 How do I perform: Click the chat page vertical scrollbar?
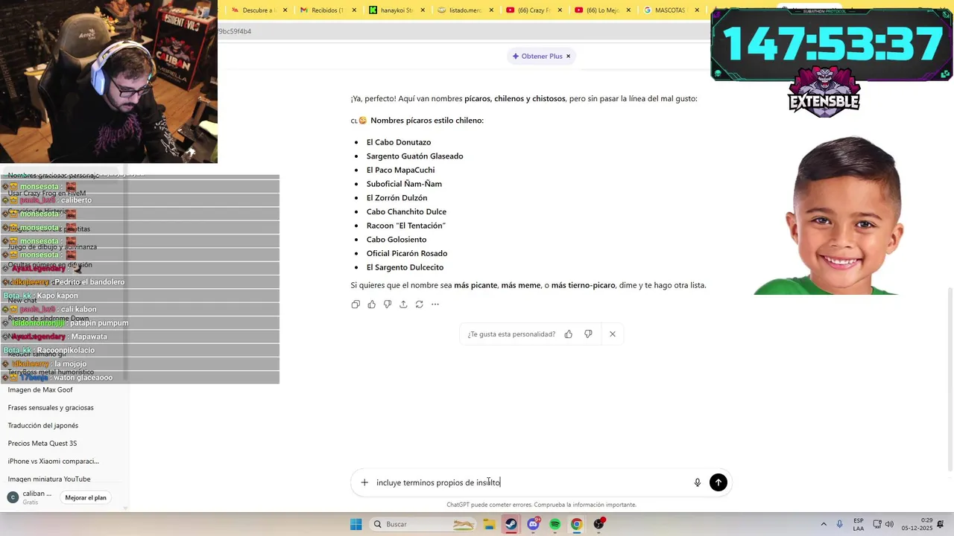[x=950, y=378]
